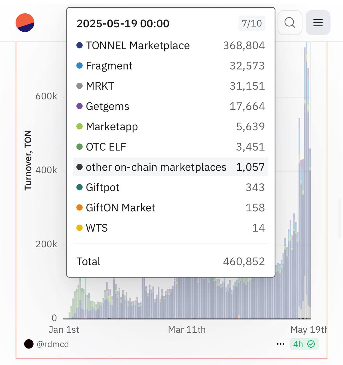Click the WTS yellow dot
The height and width of the screenshot is (365, 343).
[80, 228]
